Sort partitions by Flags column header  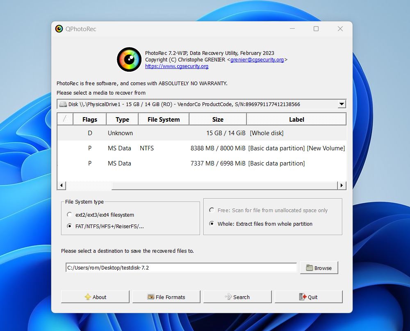point(90,119)
